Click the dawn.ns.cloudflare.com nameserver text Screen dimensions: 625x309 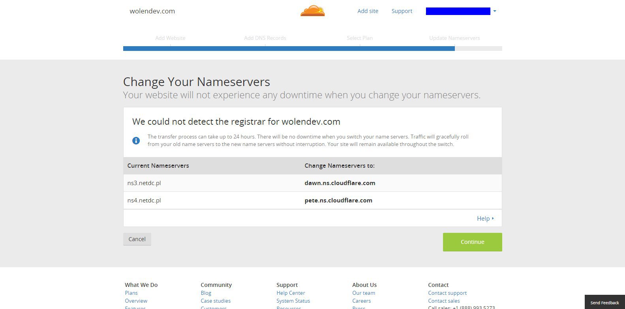[x=340, y=183]
